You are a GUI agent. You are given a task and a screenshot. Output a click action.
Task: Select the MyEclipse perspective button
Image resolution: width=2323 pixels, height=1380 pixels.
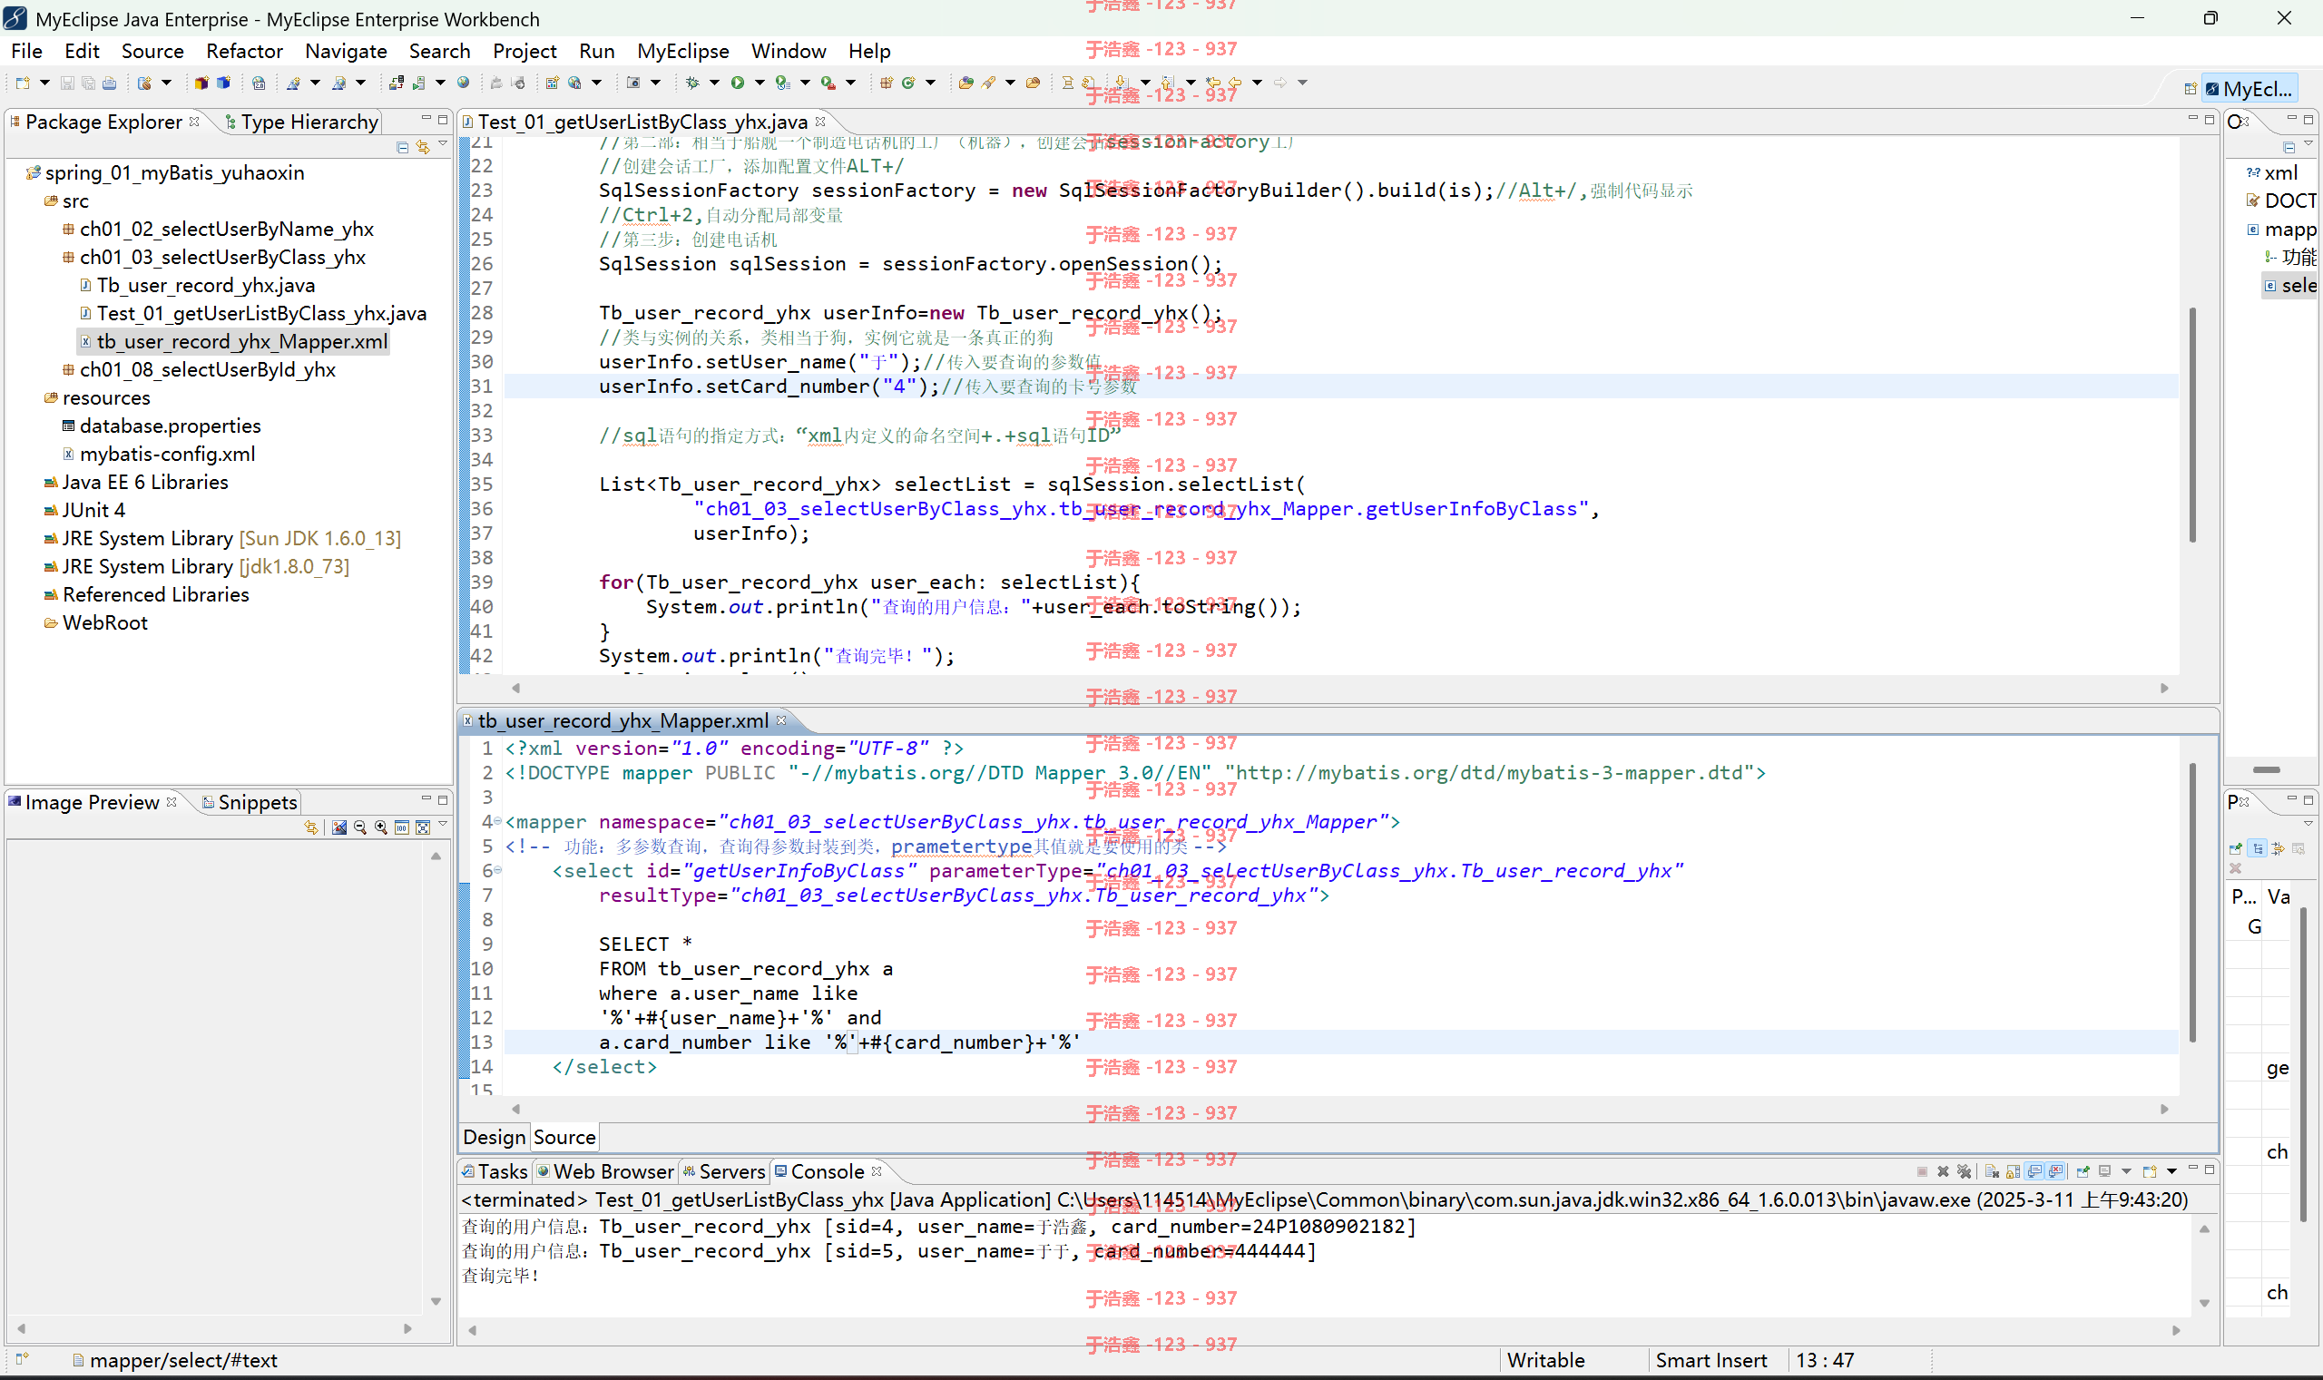click(2249, 89)
